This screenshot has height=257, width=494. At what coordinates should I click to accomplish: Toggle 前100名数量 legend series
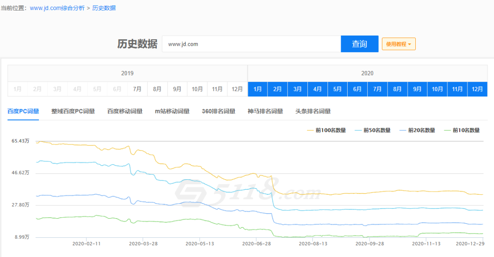point(327,130)
